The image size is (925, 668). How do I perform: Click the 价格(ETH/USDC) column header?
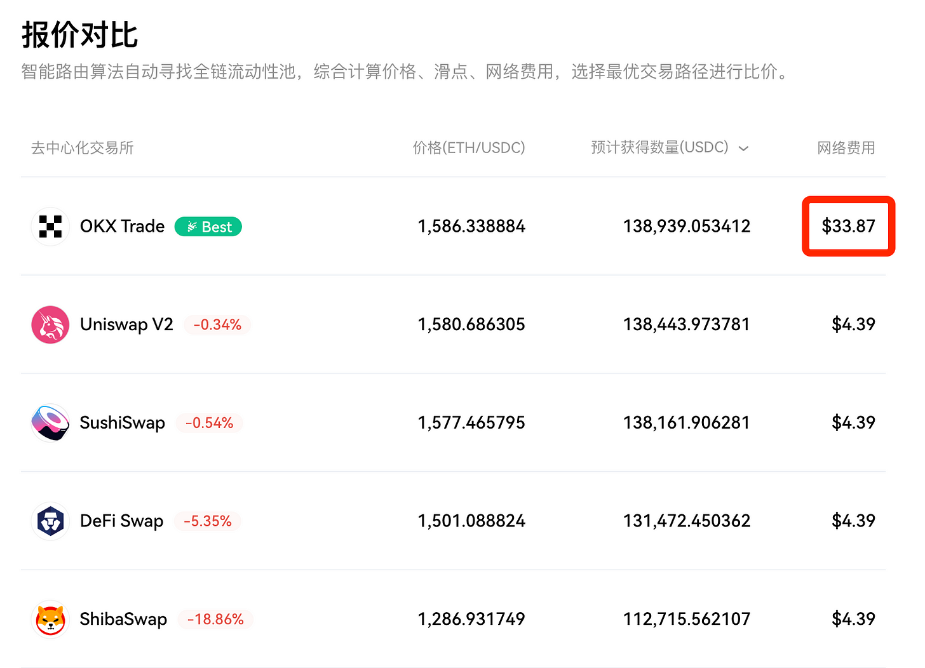[469, 147]
